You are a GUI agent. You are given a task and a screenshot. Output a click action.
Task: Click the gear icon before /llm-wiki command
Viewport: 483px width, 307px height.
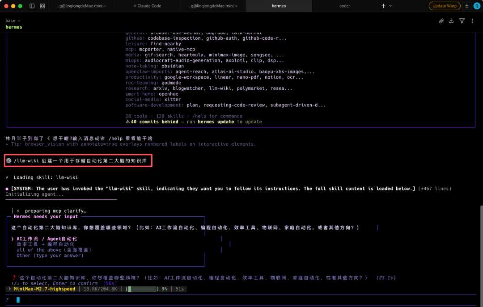pyautogui.click(x=8, y=160)
